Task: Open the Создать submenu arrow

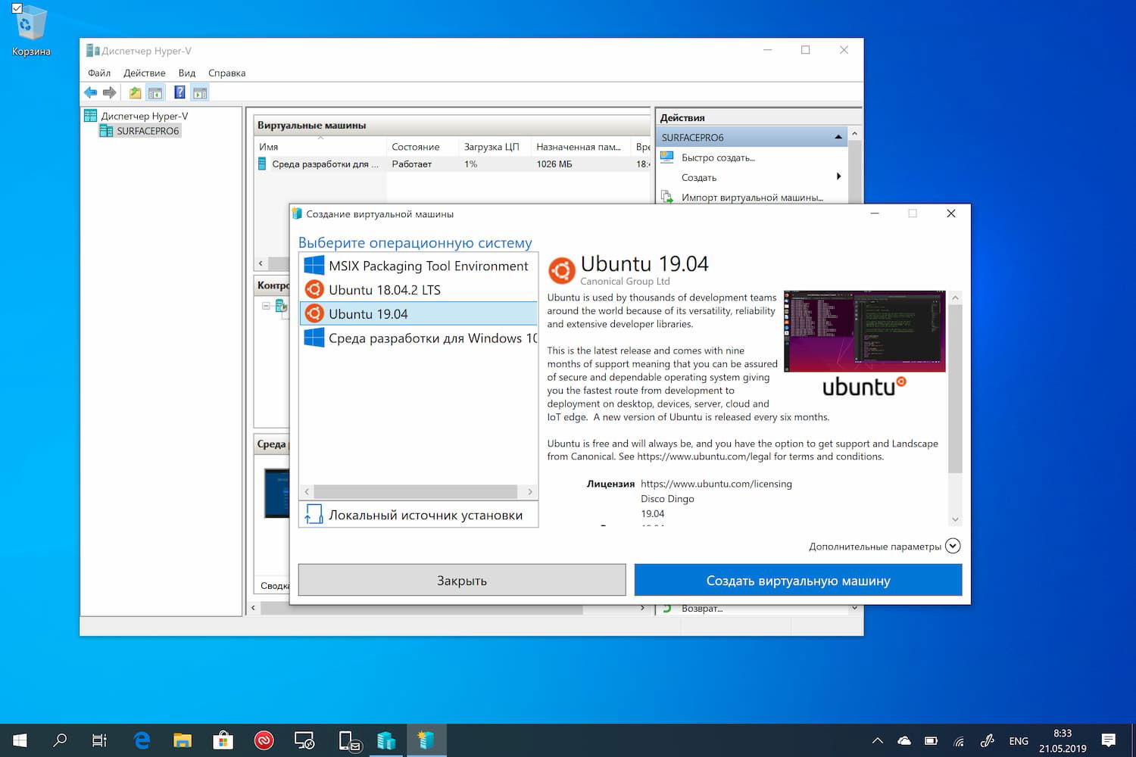Action: (838, 176)
